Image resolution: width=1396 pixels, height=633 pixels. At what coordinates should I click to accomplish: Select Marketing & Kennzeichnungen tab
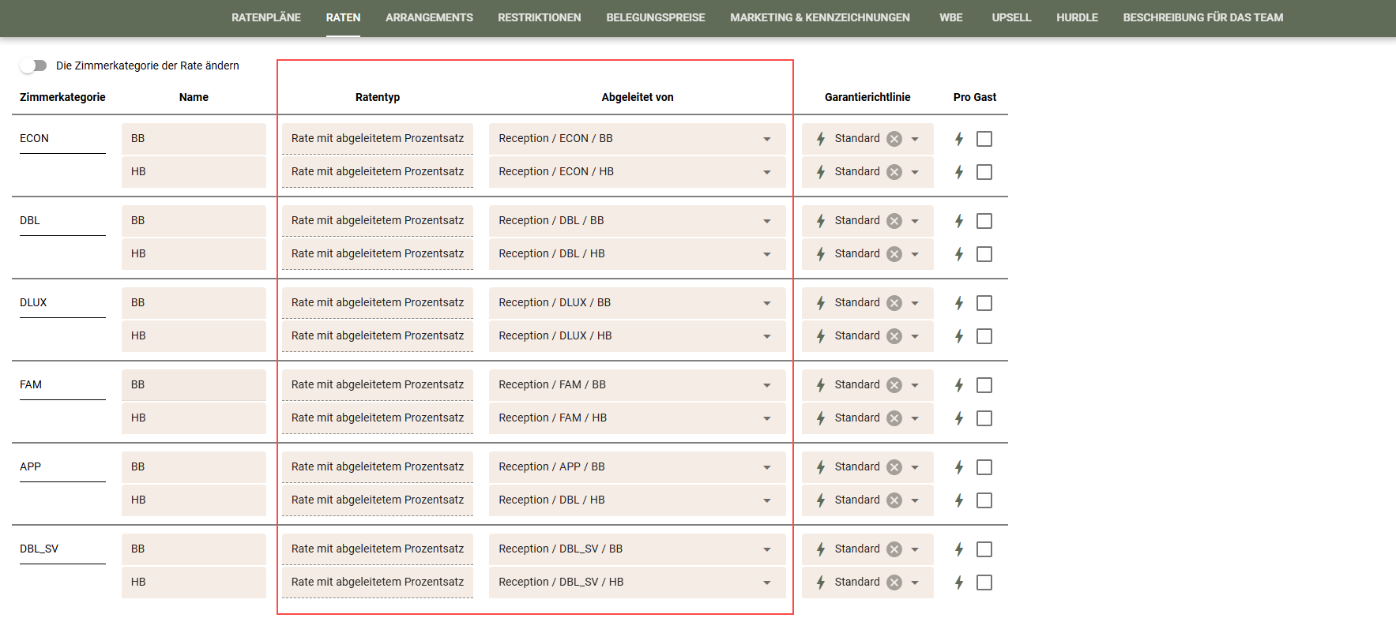(x=820, y=17)
